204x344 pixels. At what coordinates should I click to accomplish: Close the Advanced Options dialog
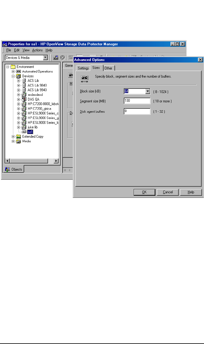(x=200, y=60)
